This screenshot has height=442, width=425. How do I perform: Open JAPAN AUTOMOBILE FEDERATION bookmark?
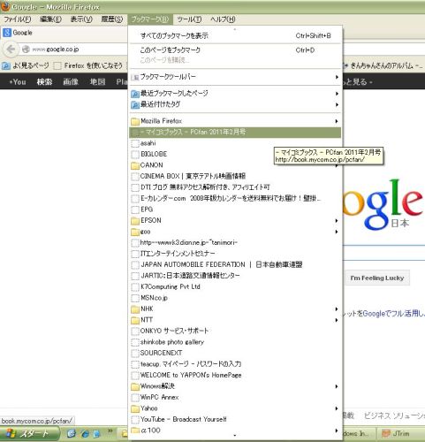[235, 264]
